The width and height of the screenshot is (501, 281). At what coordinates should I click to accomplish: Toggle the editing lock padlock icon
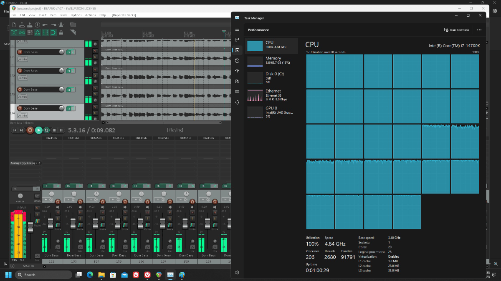pyautogui.click(x=61, y=32)
